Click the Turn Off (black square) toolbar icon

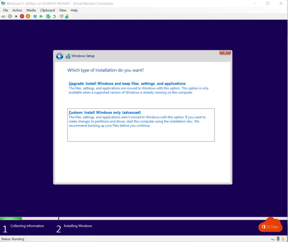tap(16, 16)
